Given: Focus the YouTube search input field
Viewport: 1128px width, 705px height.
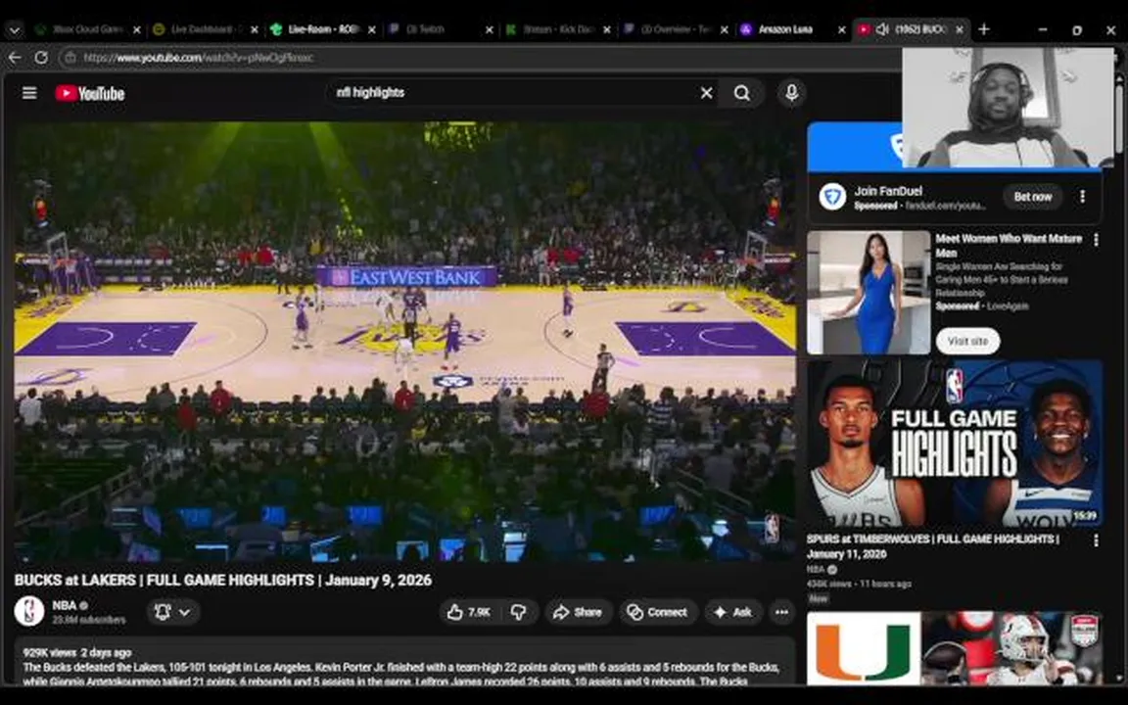Looking at the screenshot, I should coord(512,93).
